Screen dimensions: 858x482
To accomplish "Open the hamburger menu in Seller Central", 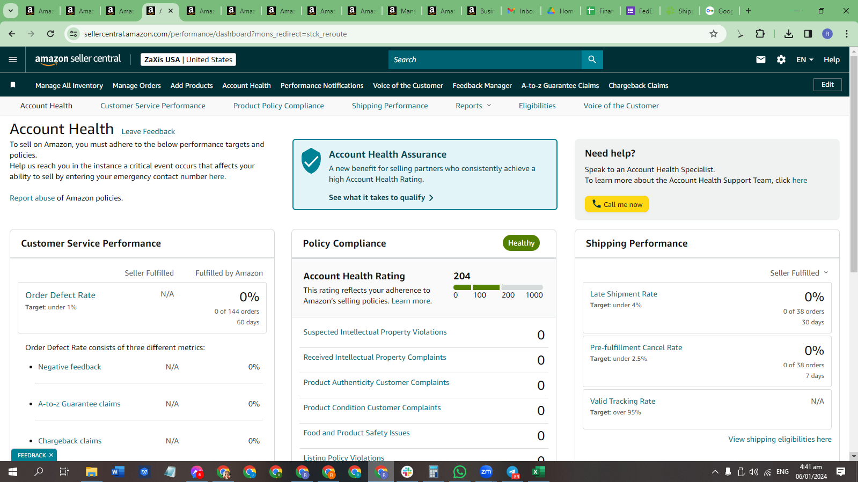I will (13, 60).
